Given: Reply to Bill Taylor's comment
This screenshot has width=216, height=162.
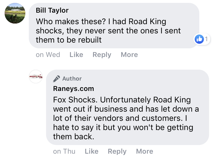Looking at the screenshot, I should [x=102, y=55].
